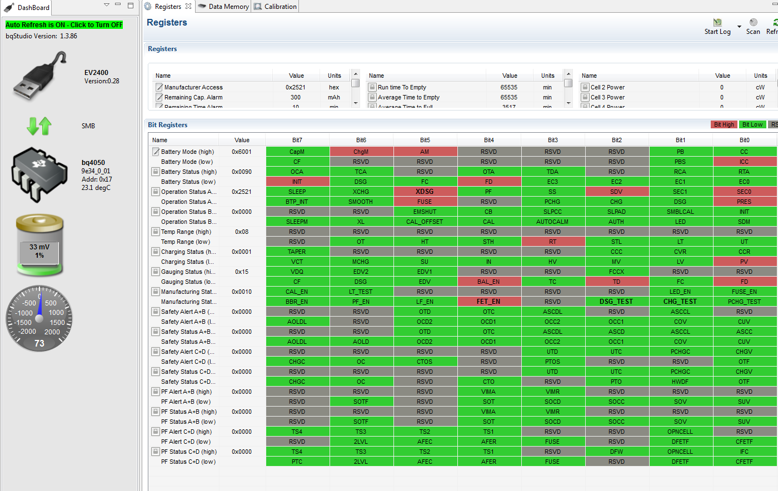Click the down arrow of the second register list scrollbar
The height and width of the screenshot is (491, 778).
click(568, 103)
